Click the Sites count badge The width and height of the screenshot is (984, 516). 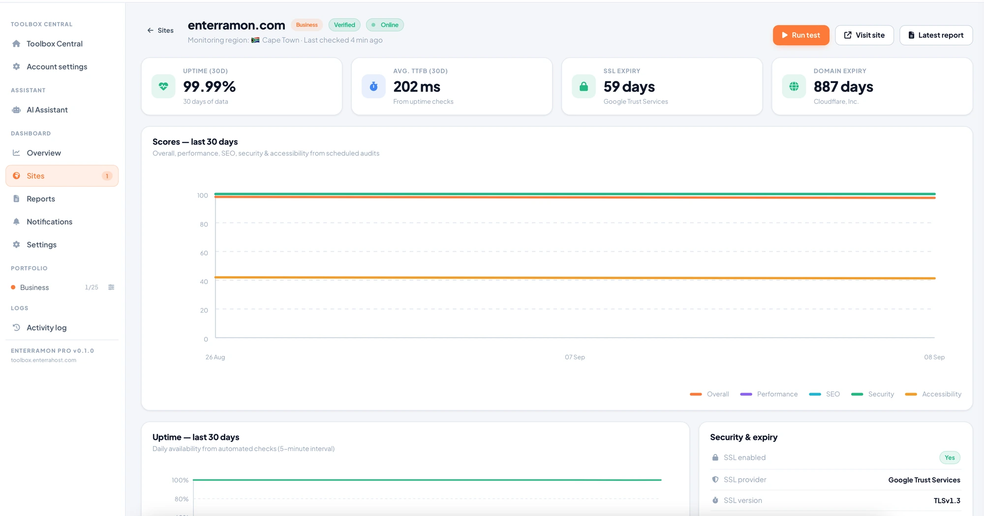107,176
